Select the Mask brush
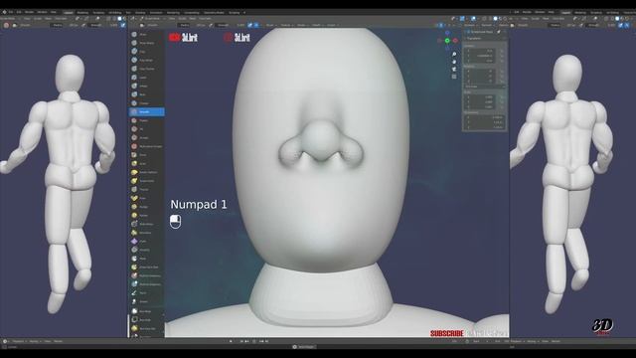636x358 pixels. (146, 259)
